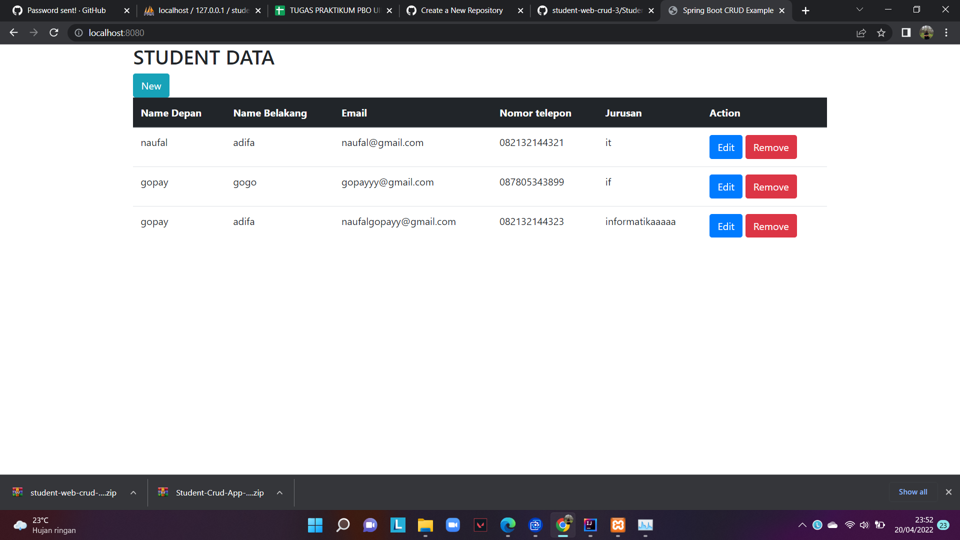Click email naufal@gmail.com cell
This screenshot has width=960, height=540.
pyautogui.click(x=382, y=142)
